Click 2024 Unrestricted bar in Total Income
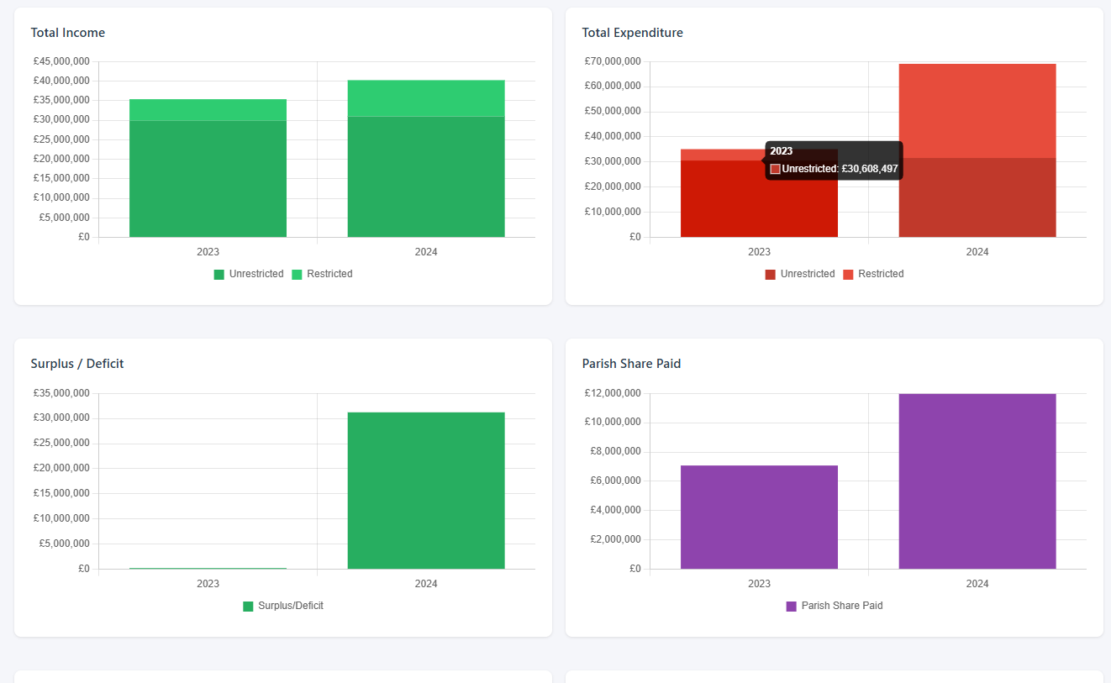Screen dimensions: 1111x683 click(426, 176)
